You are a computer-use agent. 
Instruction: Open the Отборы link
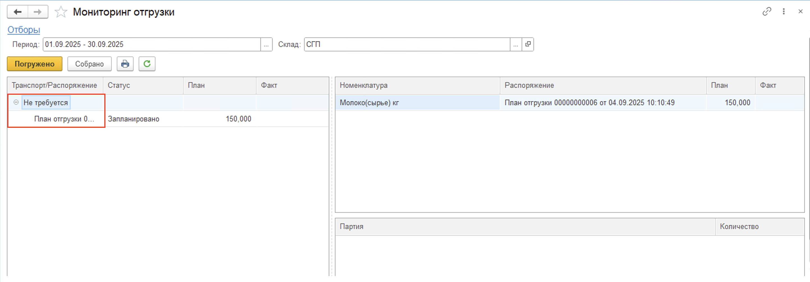tap(24, 30)
